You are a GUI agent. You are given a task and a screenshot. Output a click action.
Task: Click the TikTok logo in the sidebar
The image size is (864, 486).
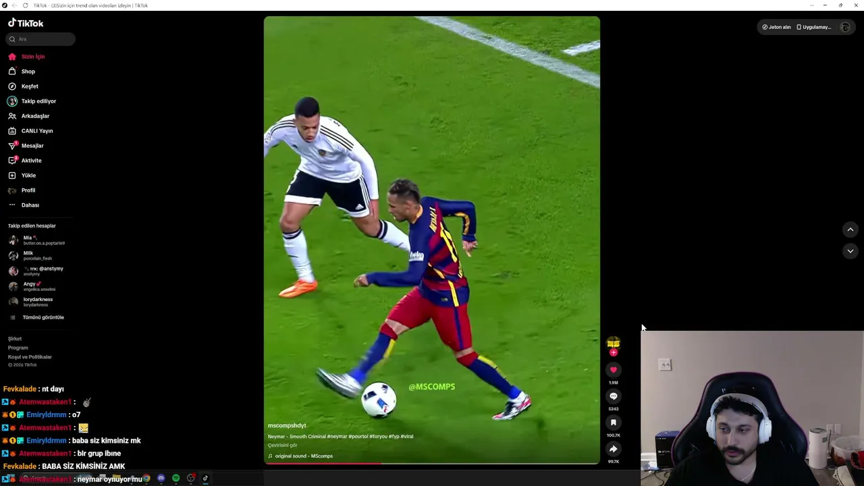point(26,23)
